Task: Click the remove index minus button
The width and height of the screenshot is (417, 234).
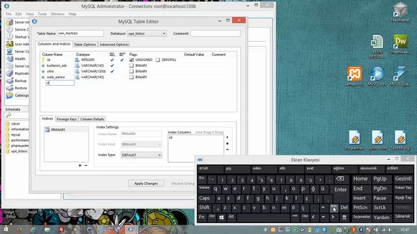Action: [x=86, y=165]
